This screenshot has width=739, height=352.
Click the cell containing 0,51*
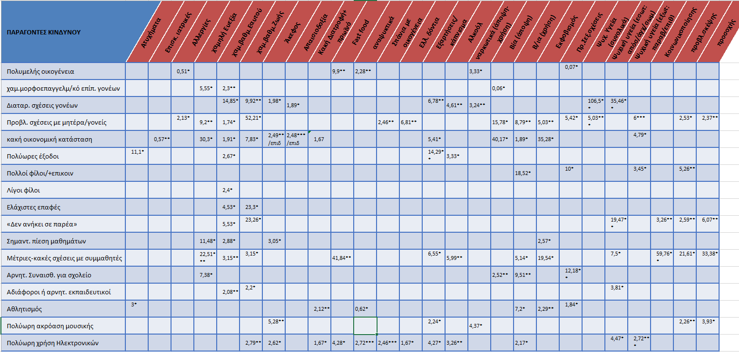(183, 71)
